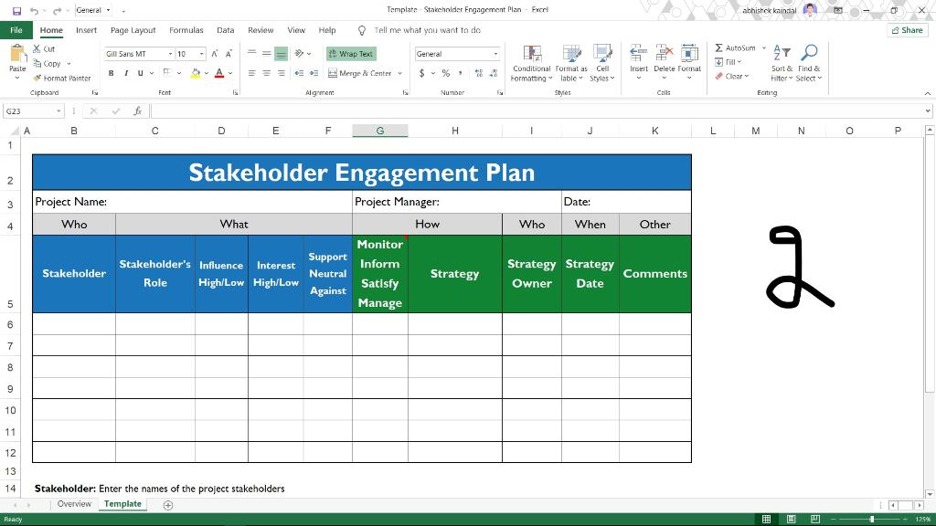Open the Overview sheet tab
This screenshot has width=936, height=526.
tap(74, 503)
